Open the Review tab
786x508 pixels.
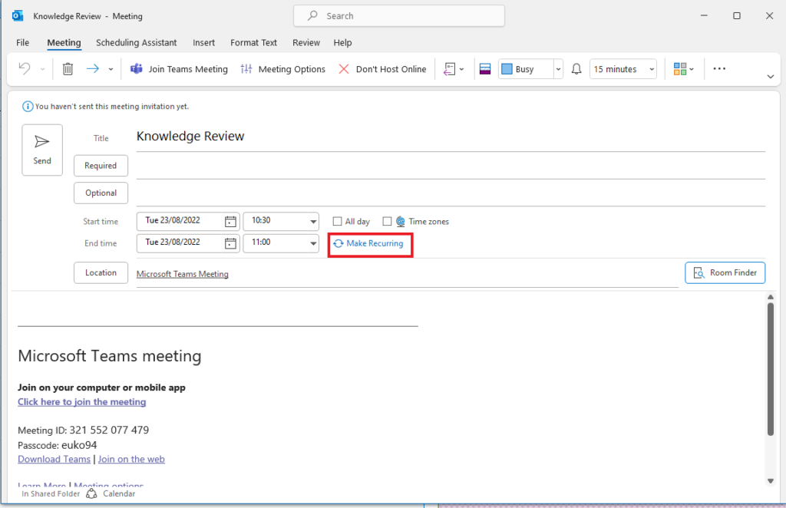pos(306,42)
